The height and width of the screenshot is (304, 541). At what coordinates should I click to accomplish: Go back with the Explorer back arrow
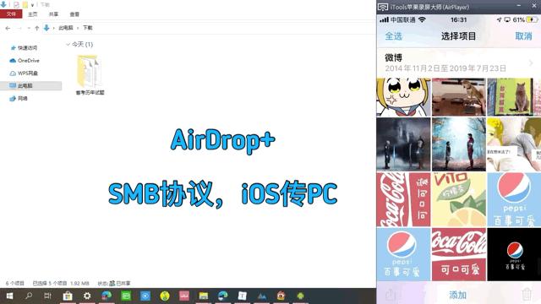[x=8, y=28]
